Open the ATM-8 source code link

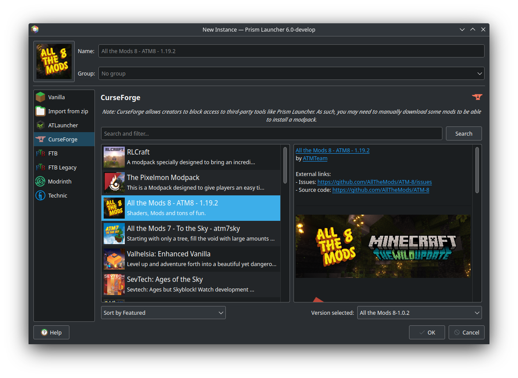click(380, 190)
